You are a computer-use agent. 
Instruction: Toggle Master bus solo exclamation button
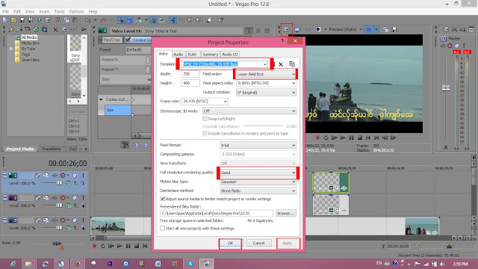pyautogui.click(x=464, y=46)
